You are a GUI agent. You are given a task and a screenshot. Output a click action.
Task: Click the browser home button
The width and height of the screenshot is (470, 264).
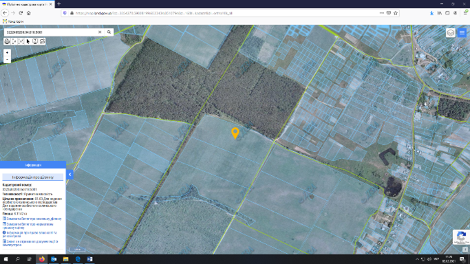coord(29,13)
